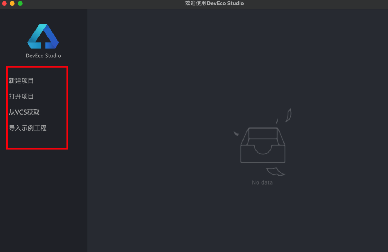
Task: Minimize the window with the yellow button
Action: point(12,4)
